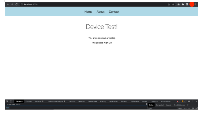Toggle the :hov element state button
This screenshot has height=113, width=202.
click(x=180, y=109)
